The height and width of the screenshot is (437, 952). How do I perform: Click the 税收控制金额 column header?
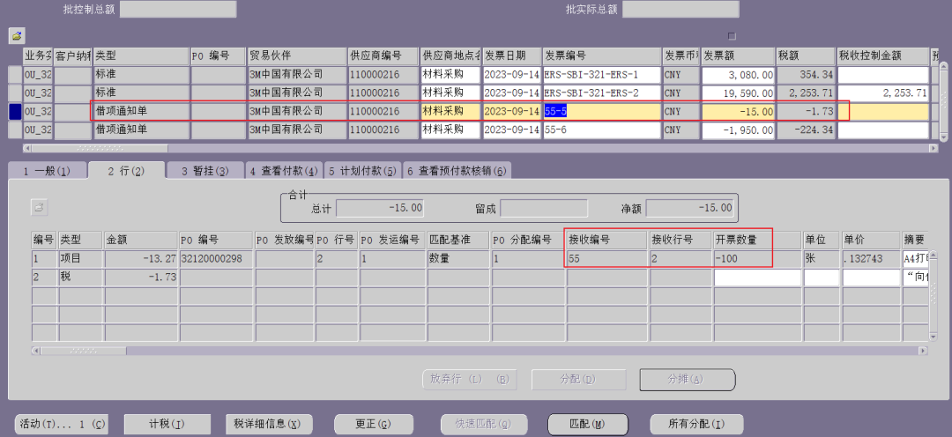(x=882, y=56)
